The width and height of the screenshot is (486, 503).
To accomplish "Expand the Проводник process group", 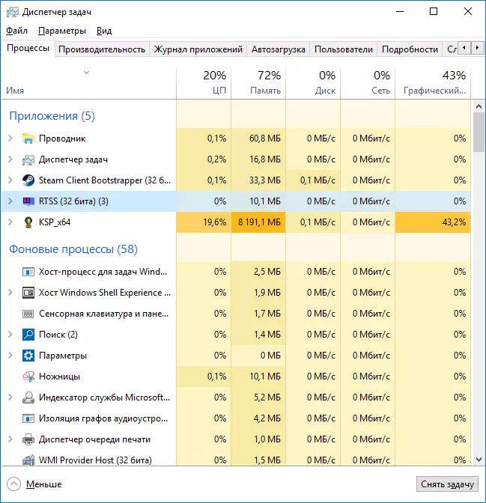I will [10, 138].
